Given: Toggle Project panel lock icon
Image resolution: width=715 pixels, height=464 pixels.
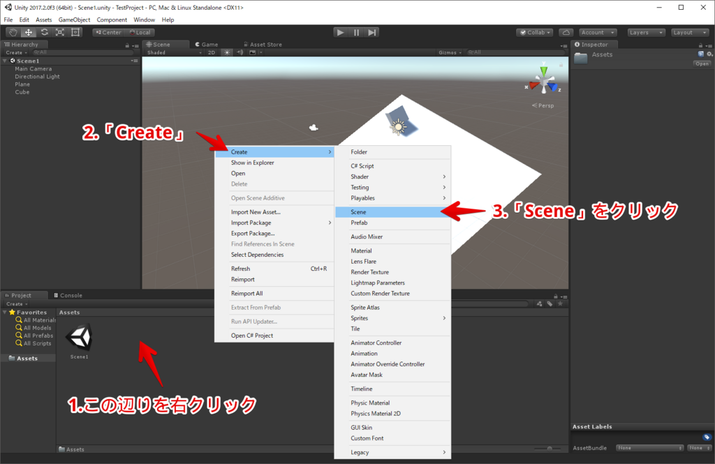Looking at the screenshot, I should (x=555, y=297).
